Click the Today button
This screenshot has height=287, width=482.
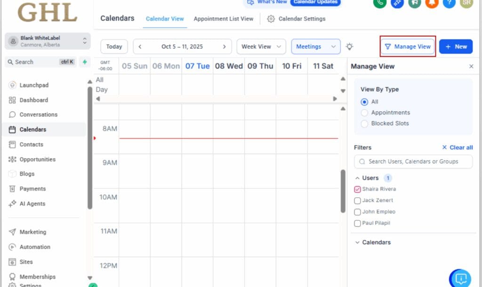tap(113, 46)
